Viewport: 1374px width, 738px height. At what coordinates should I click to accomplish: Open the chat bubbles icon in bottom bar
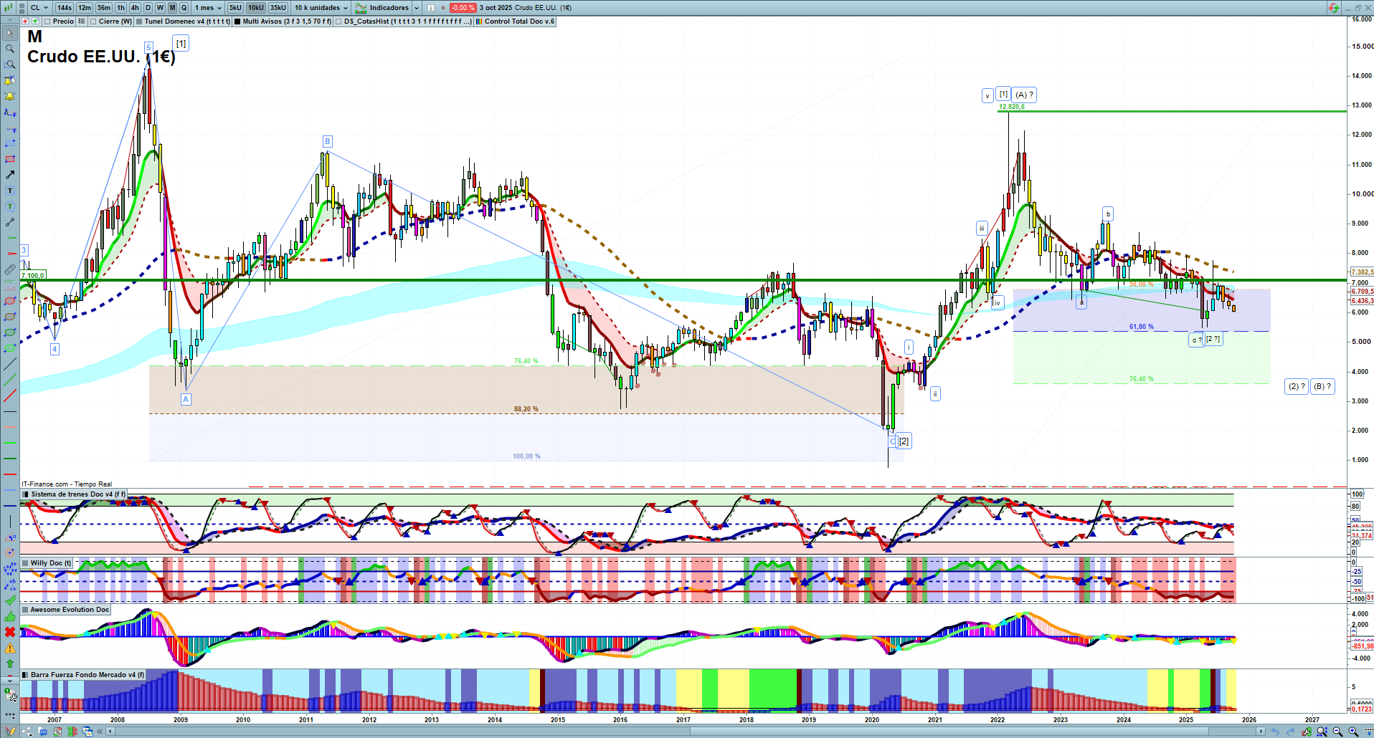[x=43, y=732]
